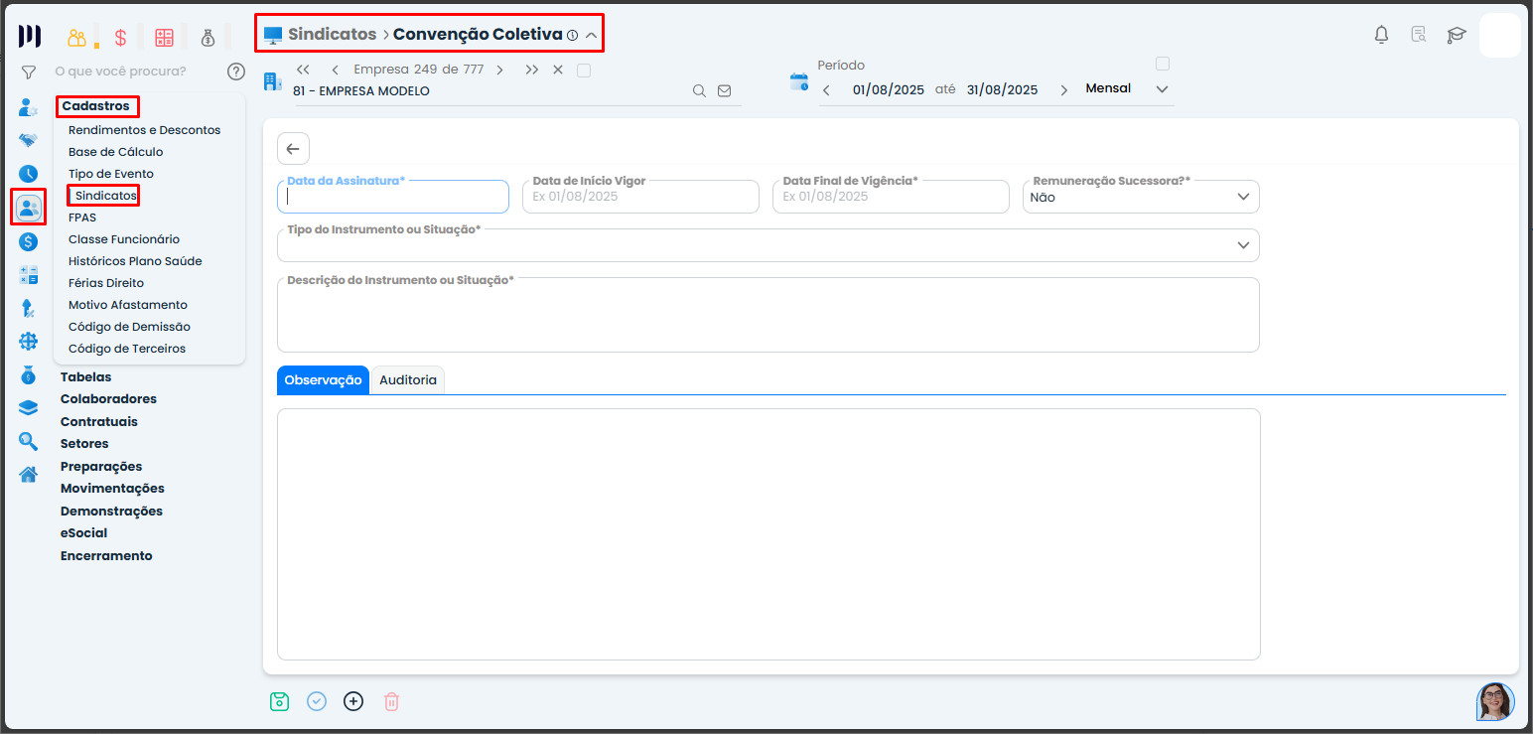Image resolution: width=1533 pixels, height=734 pixels.
Task: Click the search magnifier beside company name
Action: 699,90
